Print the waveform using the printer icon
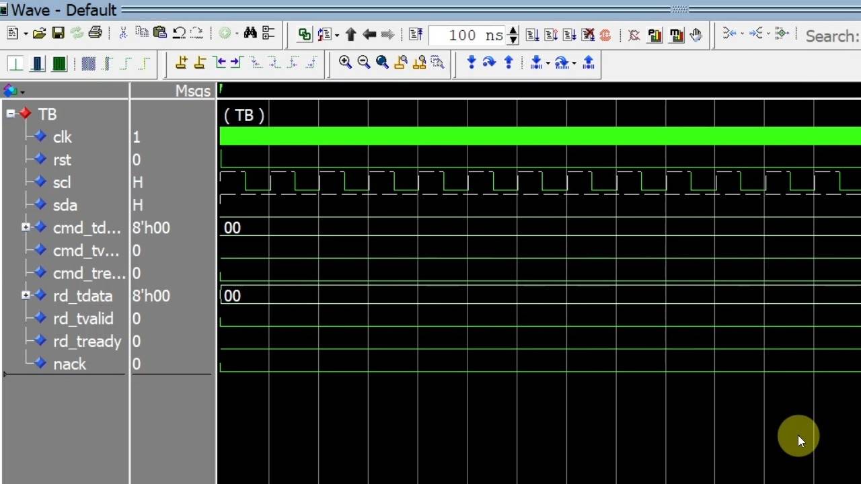Viewport: 861px width, 484px height. (x=95, y=34)
